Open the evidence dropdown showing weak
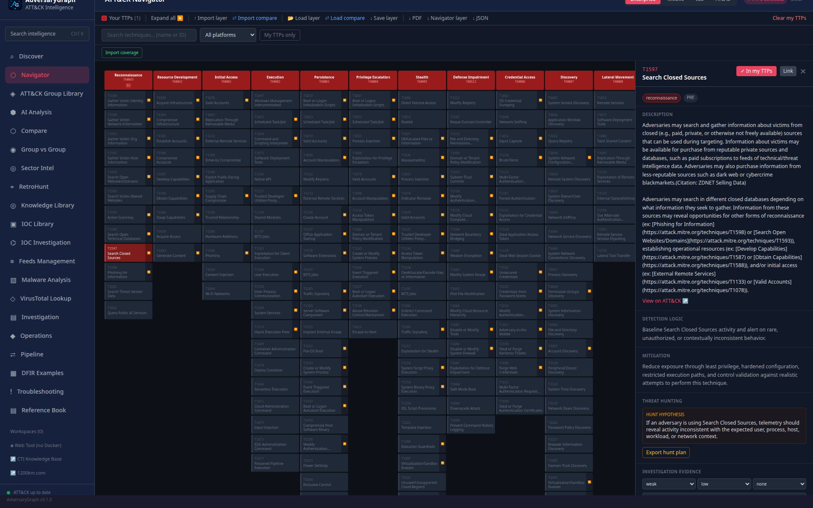 (669, 484)
